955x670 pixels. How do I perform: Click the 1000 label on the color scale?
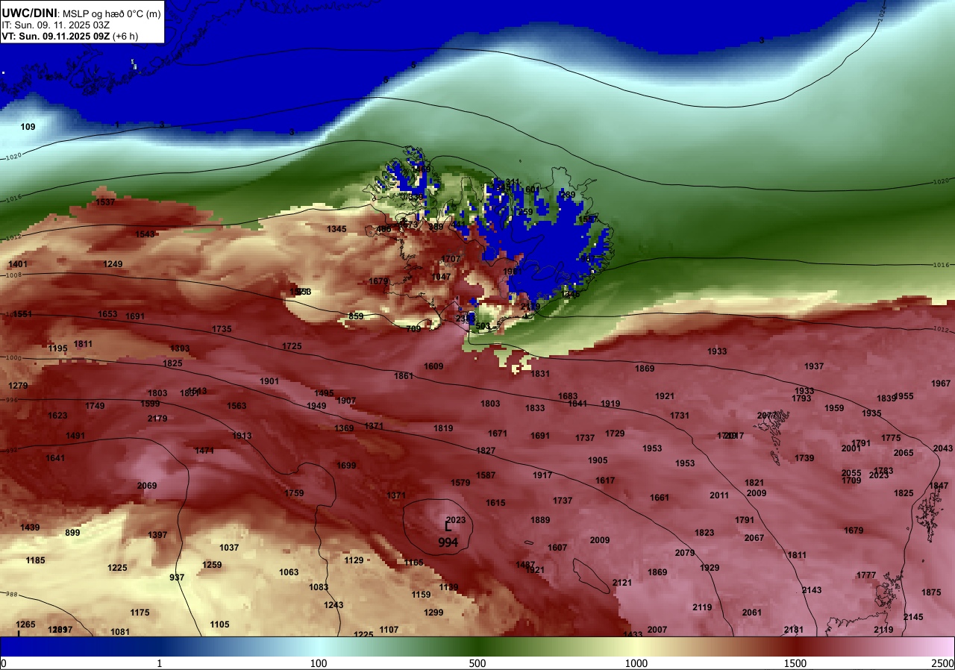coord(636,663)
